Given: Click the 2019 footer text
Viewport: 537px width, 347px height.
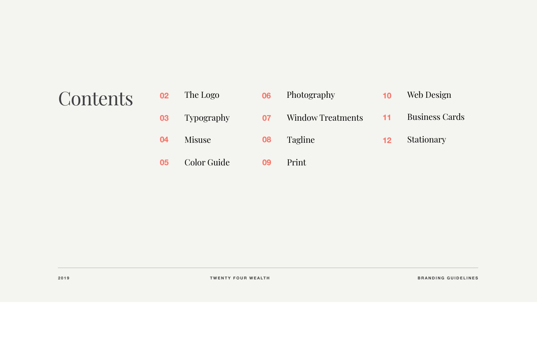Looking at the screenshot, I should click(64, 278).
